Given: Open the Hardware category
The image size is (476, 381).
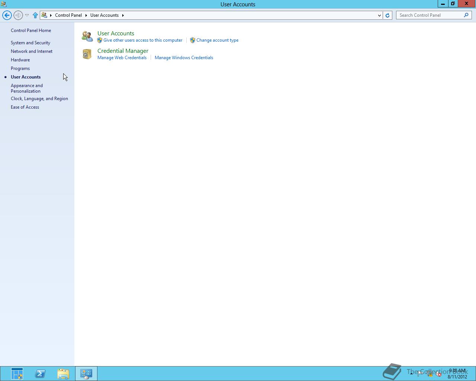Looking at the screenshot, I should [20, 60].
